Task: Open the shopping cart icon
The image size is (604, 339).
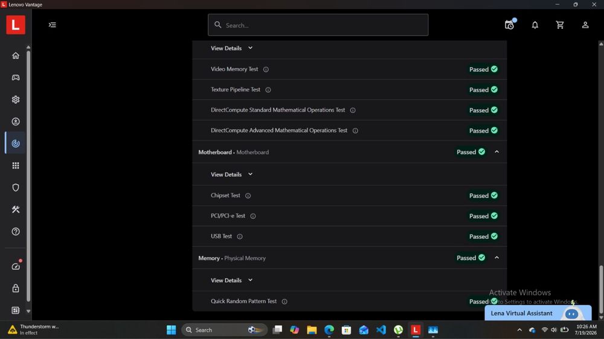Action: (560, 25)
